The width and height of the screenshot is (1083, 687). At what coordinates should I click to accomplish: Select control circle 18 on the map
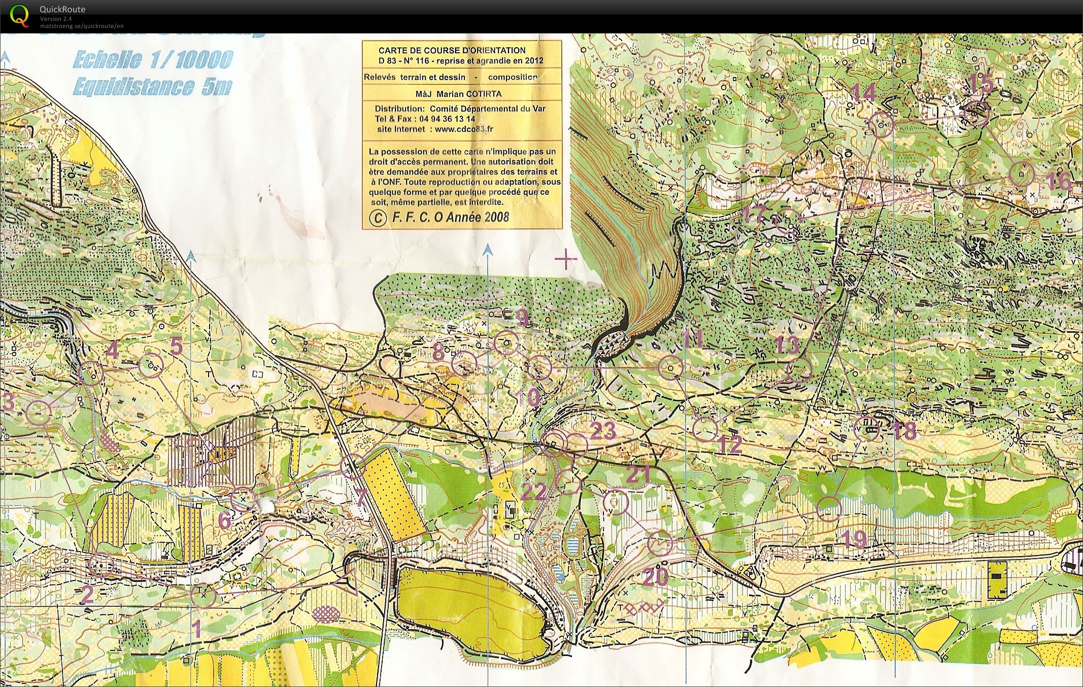click(867, 429)
